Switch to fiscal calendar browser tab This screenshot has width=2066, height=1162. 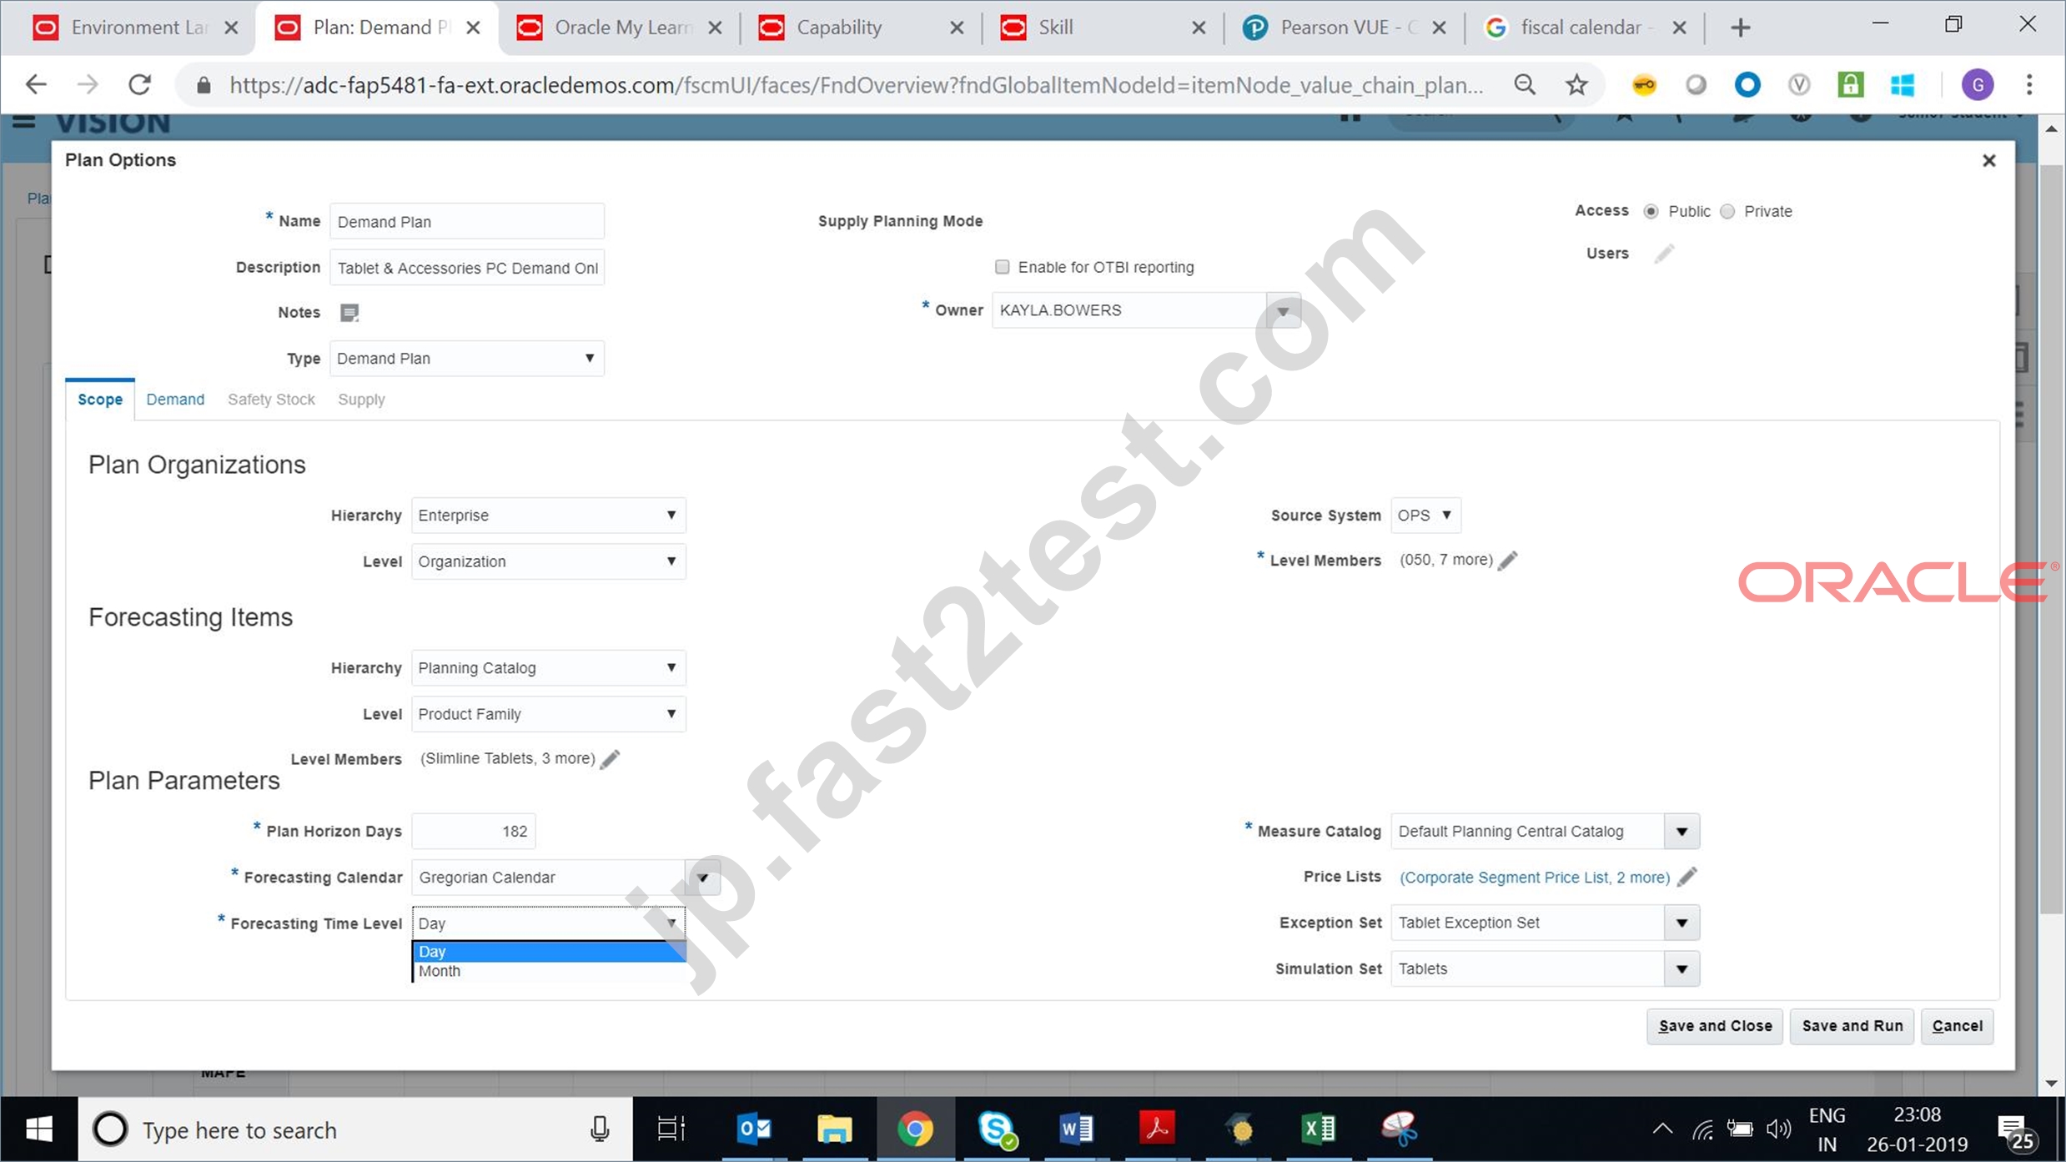tap(1585, 28)
